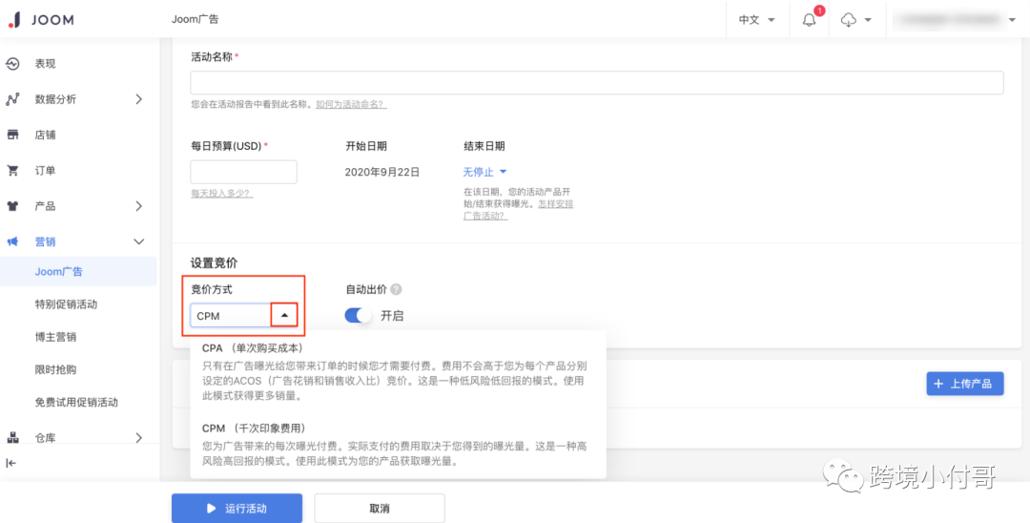The image size is (1030, 523).
Task: Click the 店铺 store icon
Action: [x=12, y=135]
